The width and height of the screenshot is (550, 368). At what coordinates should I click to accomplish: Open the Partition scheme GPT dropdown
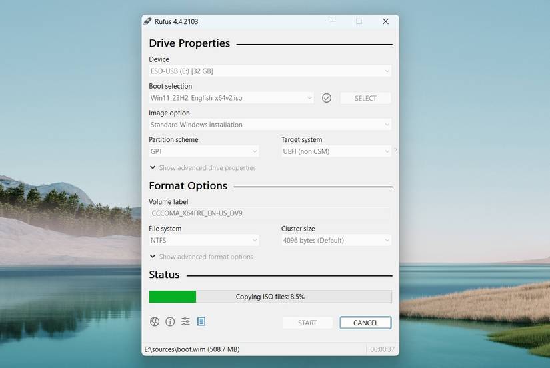(204, 151)
